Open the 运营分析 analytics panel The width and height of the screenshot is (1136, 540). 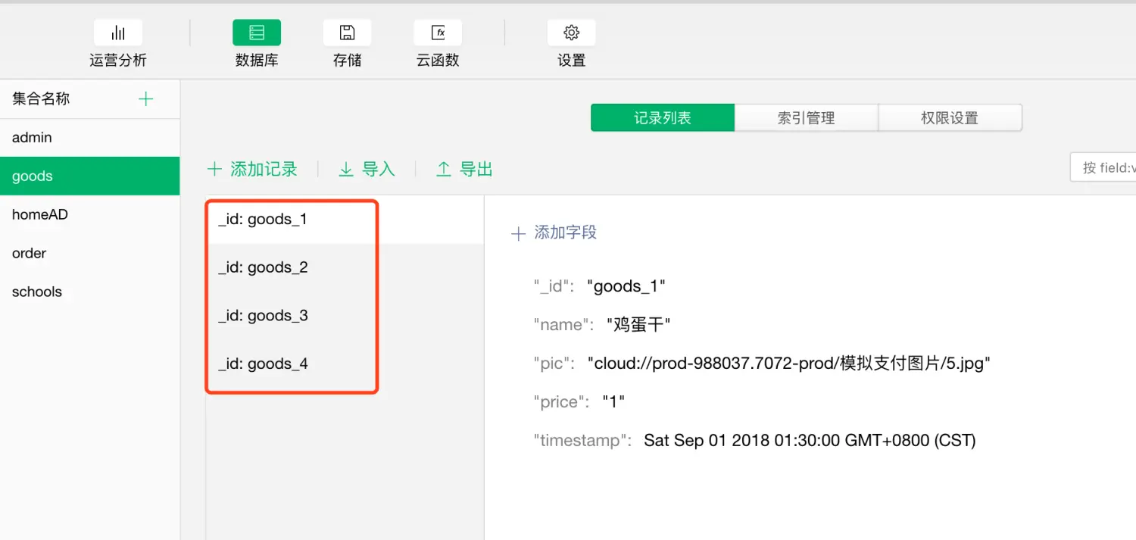pos(117,42)
